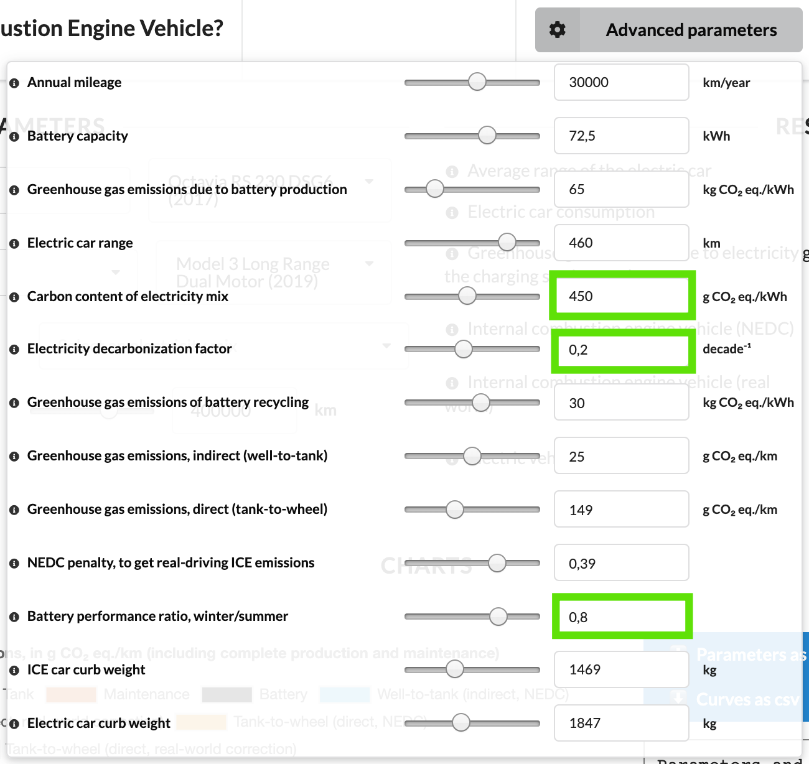This screenshot has height=764, width=809.
Task: Click the Electric car curb weight slider handle
Action: click(x=461, y=722)
